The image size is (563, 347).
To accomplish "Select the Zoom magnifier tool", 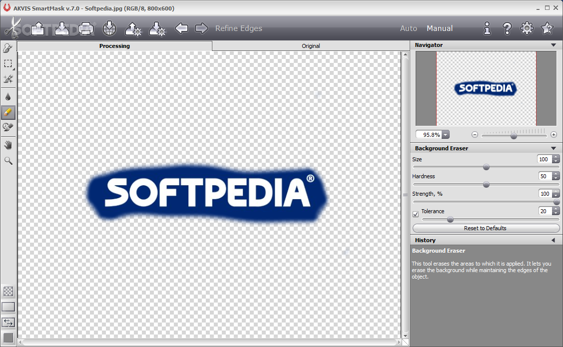I will point(8,161).
